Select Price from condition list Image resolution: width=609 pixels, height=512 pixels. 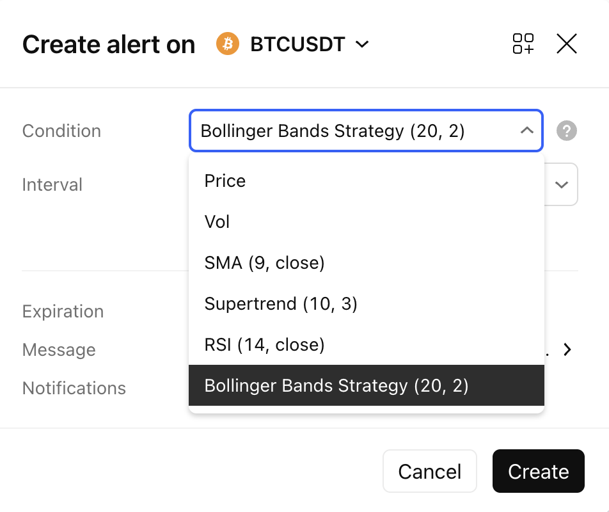coord(367,181)
